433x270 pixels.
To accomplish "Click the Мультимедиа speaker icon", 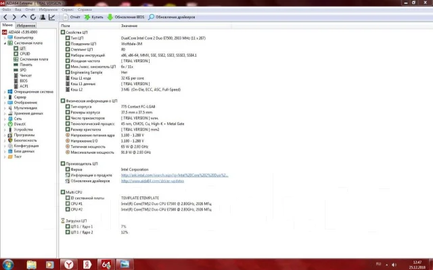I will point(10,108).
